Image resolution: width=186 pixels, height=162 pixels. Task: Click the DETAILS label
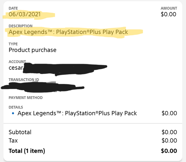(16, 107)
